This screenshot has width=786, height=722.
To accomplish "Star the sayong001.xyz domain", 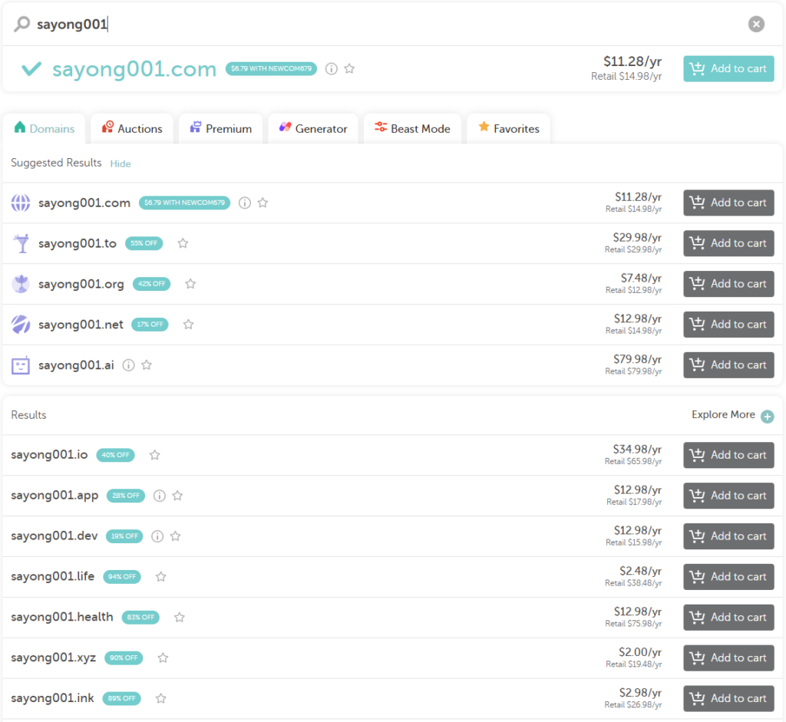I will coord(163,658).
